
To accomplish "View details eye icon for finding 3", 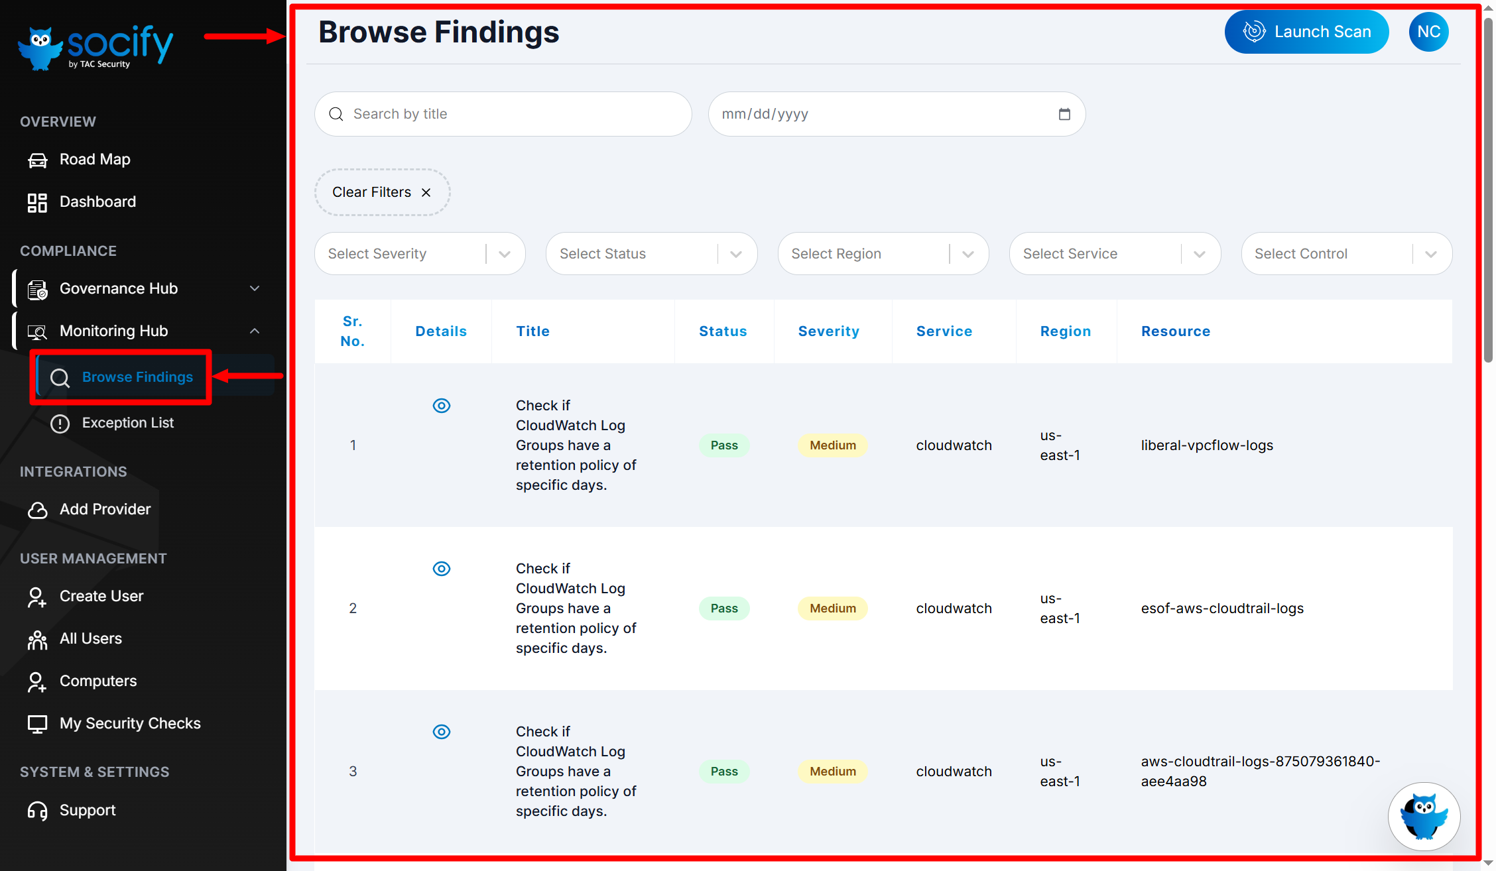I will pos(441,732).
